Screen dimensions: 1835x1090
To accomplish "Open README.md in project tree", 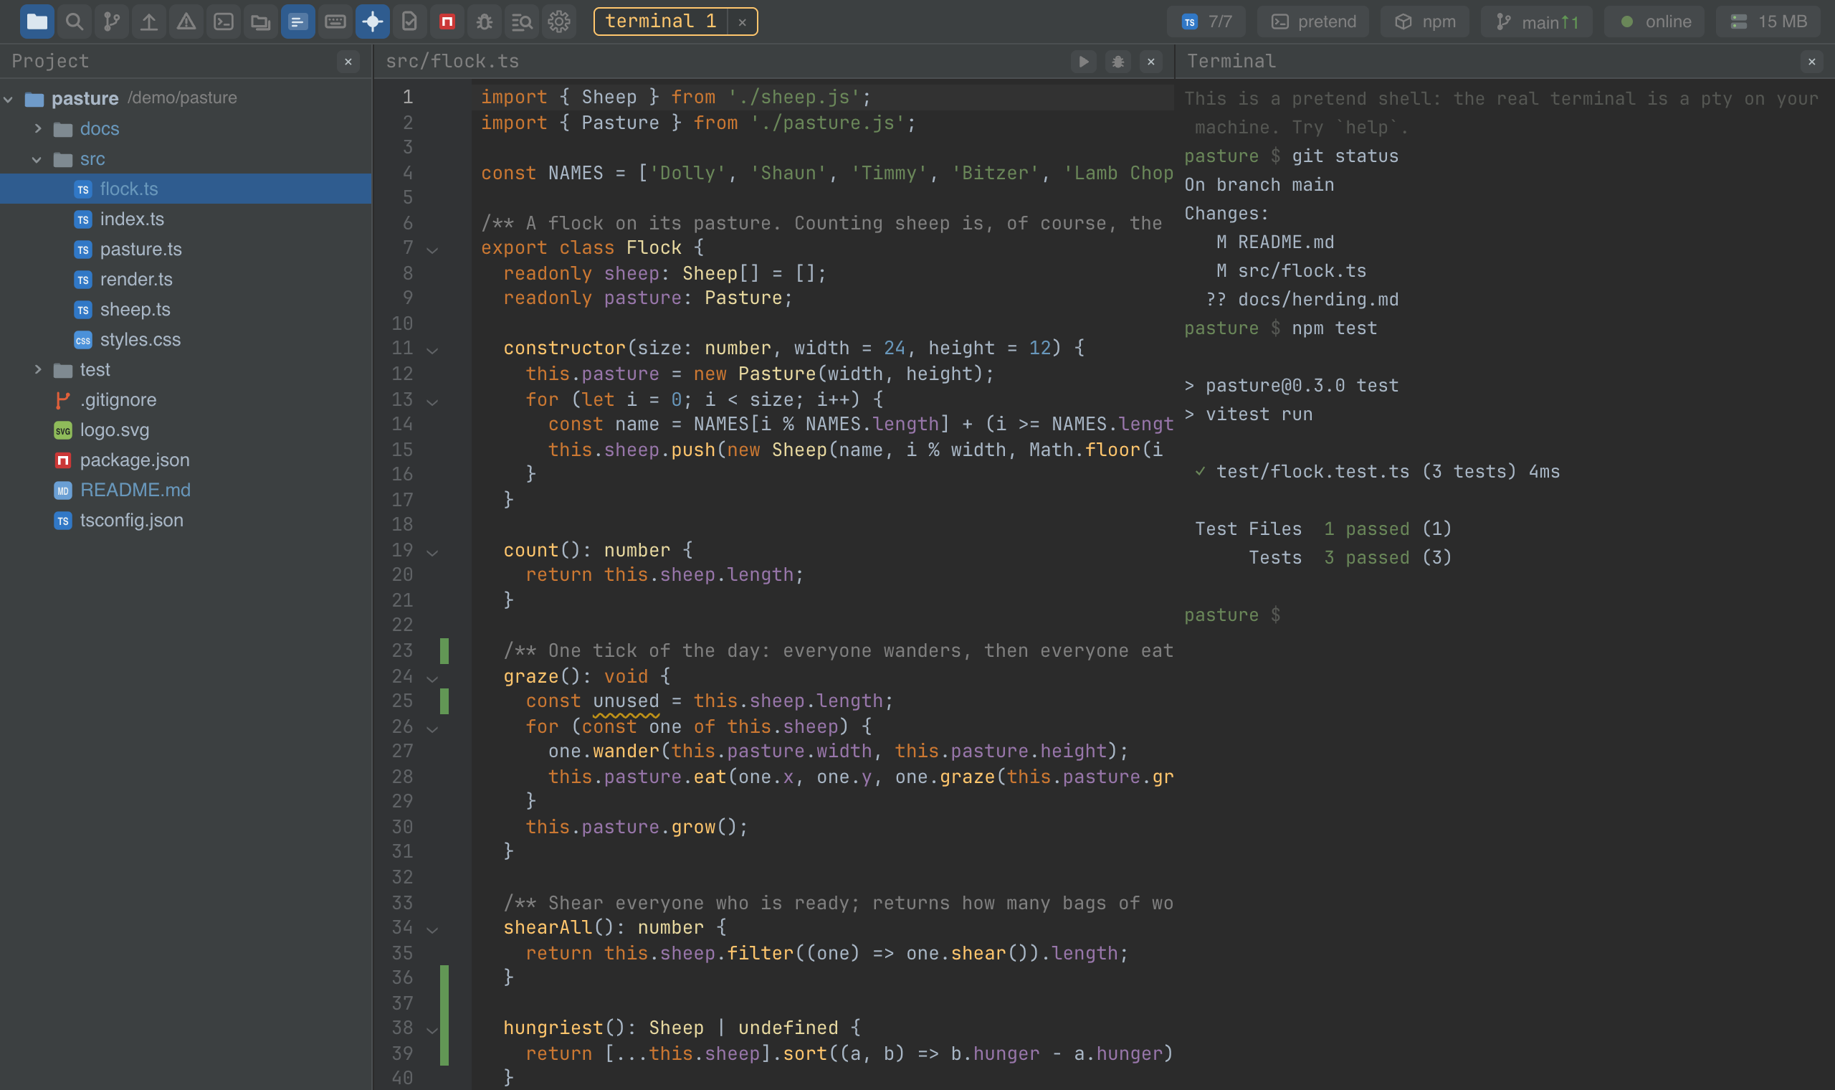I will 186,490.
